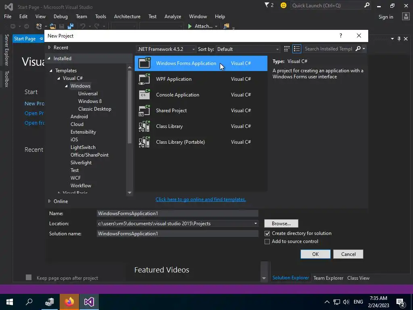Click the project Name input field

[177, 214]
